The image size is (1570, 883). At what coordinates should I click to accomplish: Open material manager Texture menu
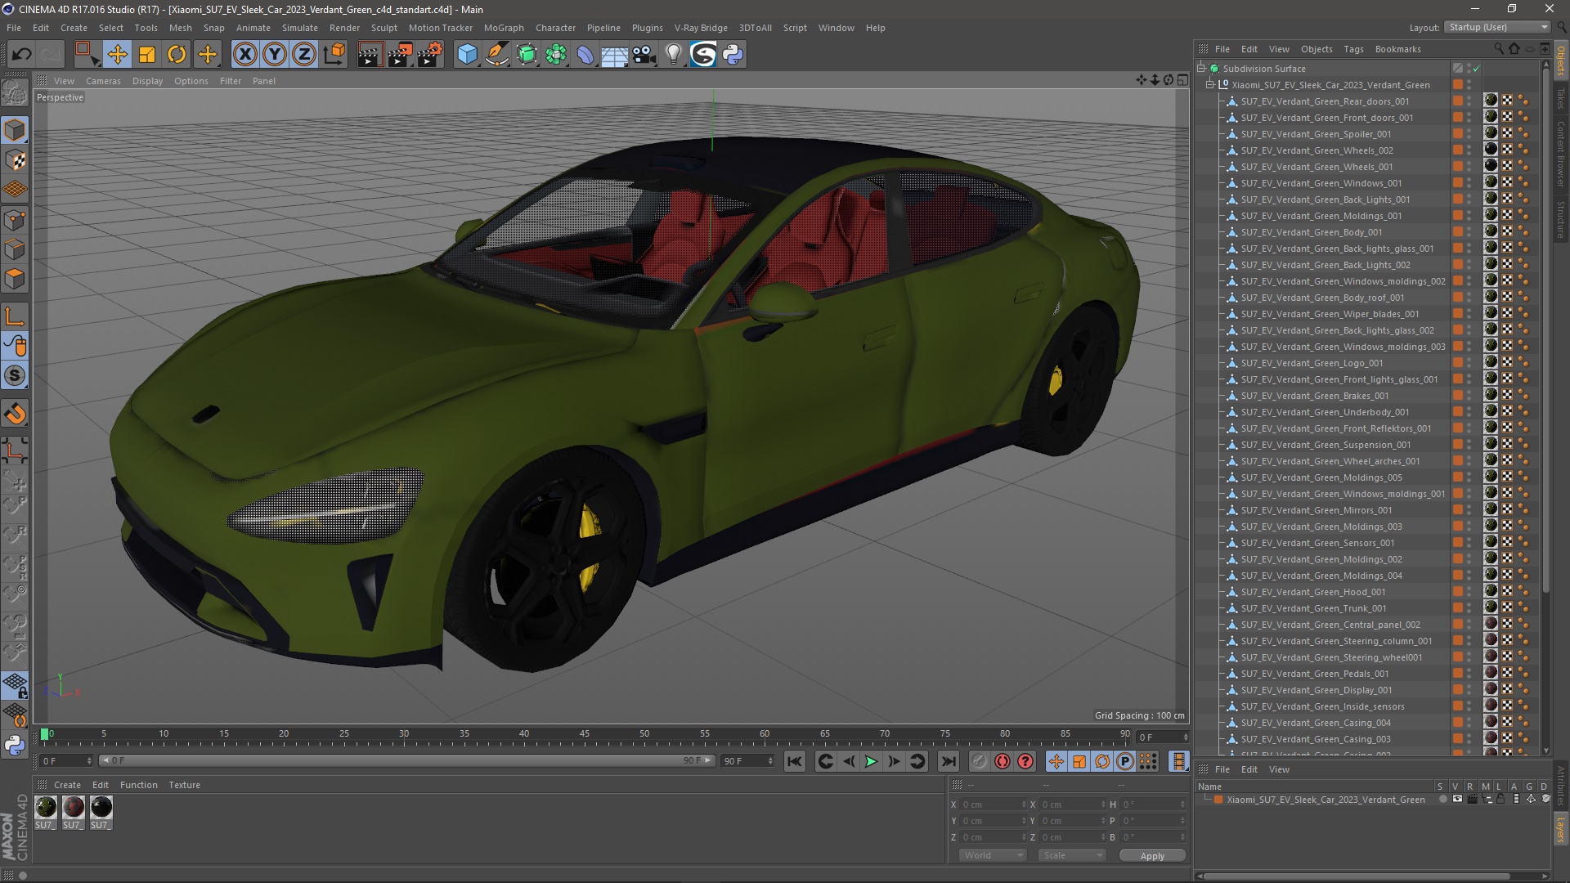click(x=184, y=785)
